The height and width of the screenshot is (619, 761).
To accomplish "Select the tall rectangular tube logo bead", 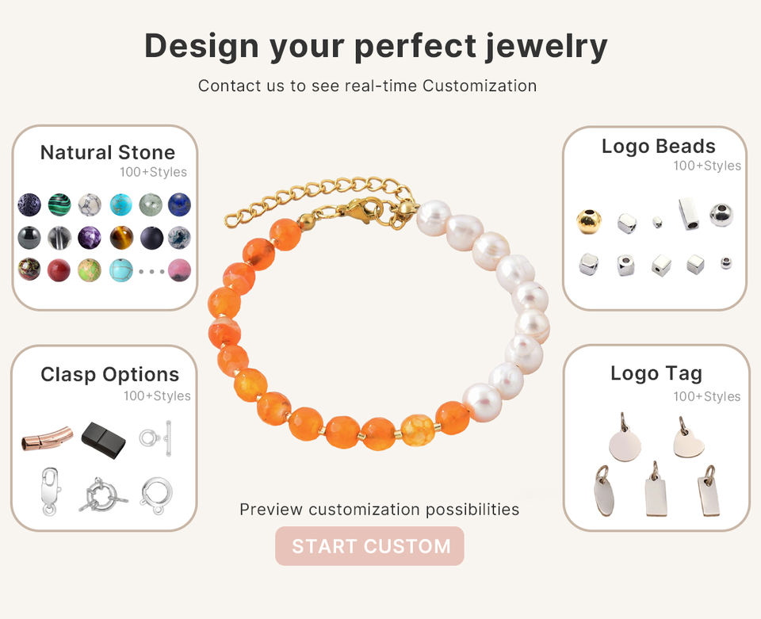I will point(687,213).
